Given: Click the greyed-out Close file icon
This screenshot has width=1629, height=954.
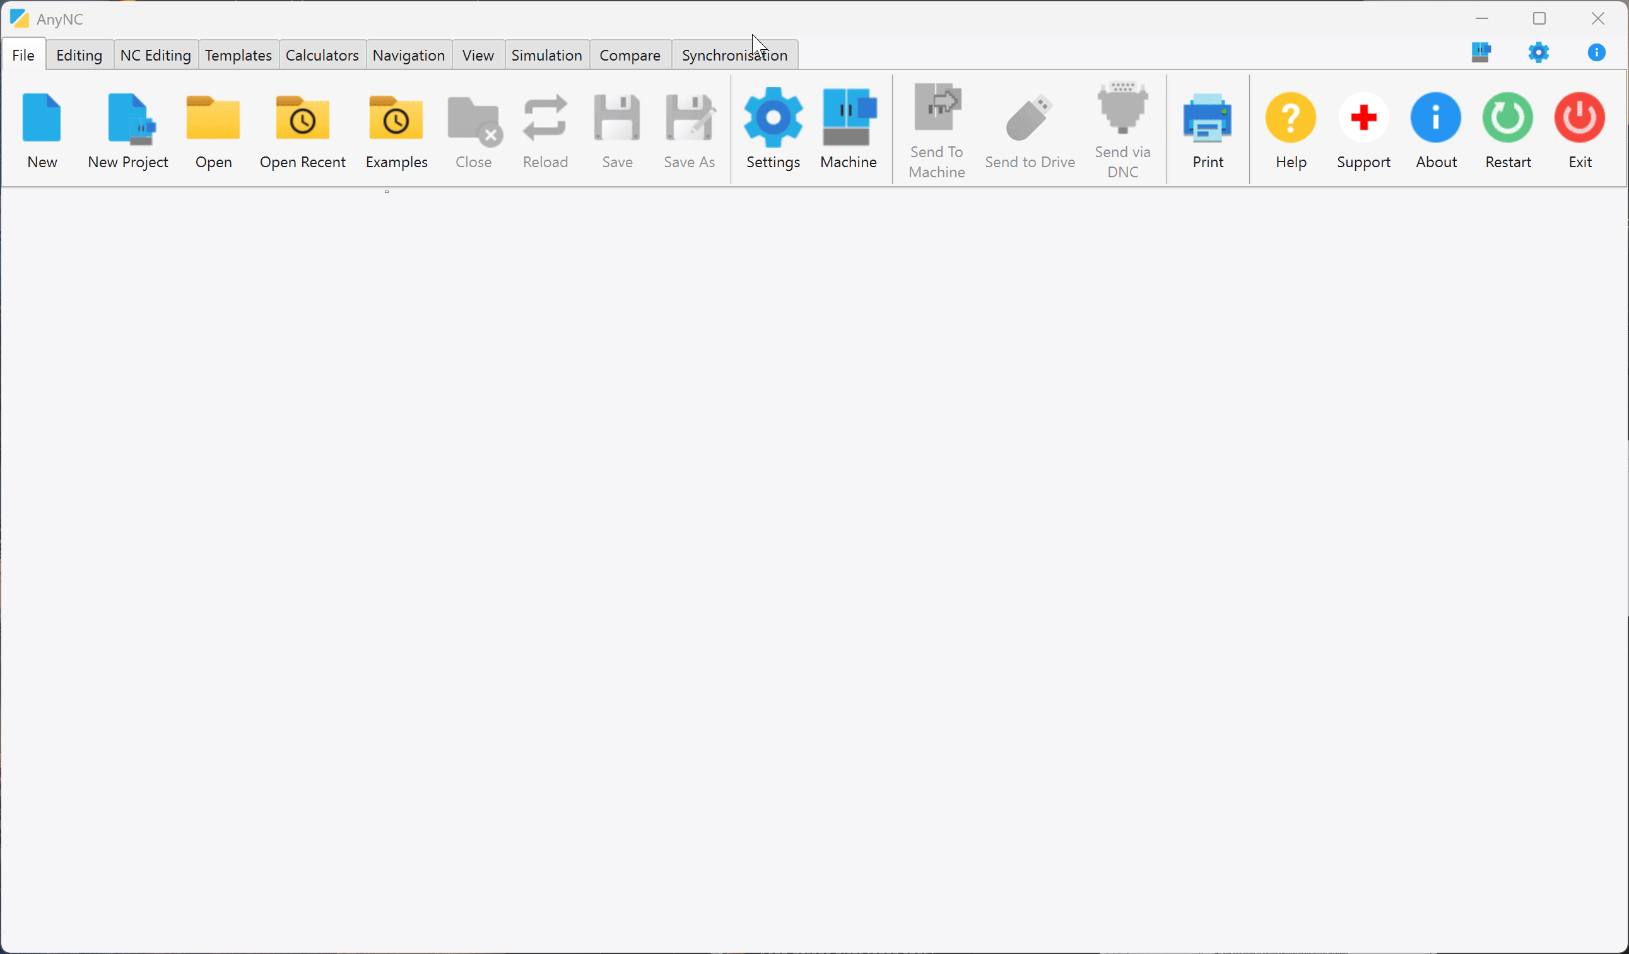Looking at the screenshot, I should [x=475, y=121].
